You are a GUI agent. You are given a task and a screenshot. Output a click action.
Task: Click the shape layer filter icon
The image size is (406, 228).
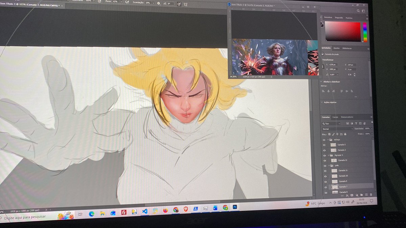click(360, 123)
